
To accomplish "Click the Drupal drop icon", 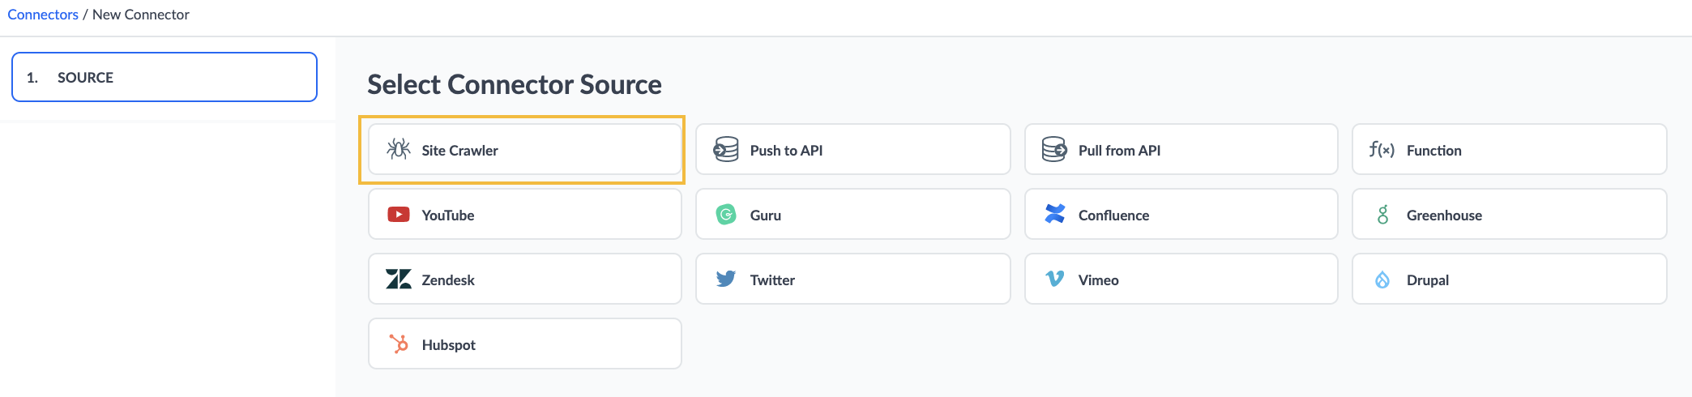I will point(1382,279).
